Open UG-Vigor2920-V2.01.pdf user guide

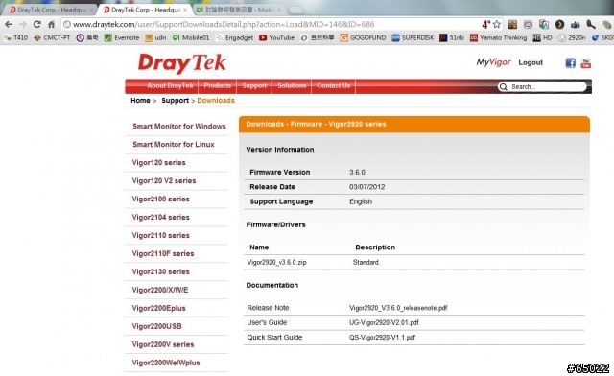coord(384,322)
